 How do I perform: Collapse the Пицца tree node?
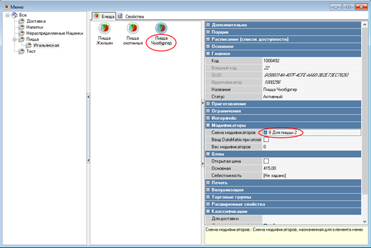pyautogui.click(x=14, y=39)
